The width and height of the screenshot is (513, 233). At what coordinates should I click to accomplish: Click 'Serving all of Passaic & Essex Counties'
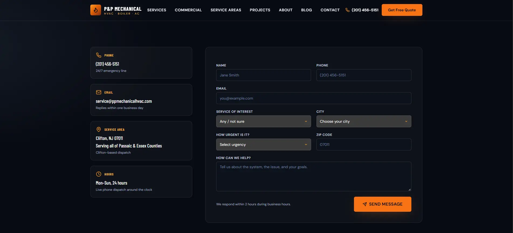click(129, 146)
